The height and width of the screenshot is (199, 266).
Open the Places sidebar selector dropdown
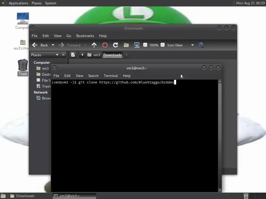[x=45, y=55]
